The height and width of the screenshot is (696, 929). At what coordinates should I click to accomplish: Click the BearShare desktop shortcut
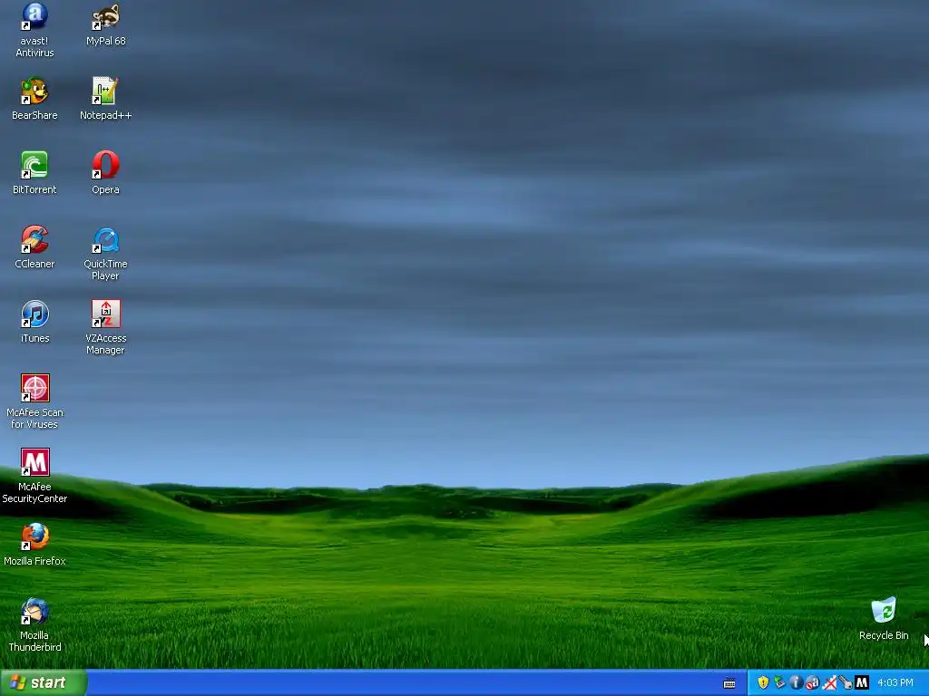click(x=34, y=98)
